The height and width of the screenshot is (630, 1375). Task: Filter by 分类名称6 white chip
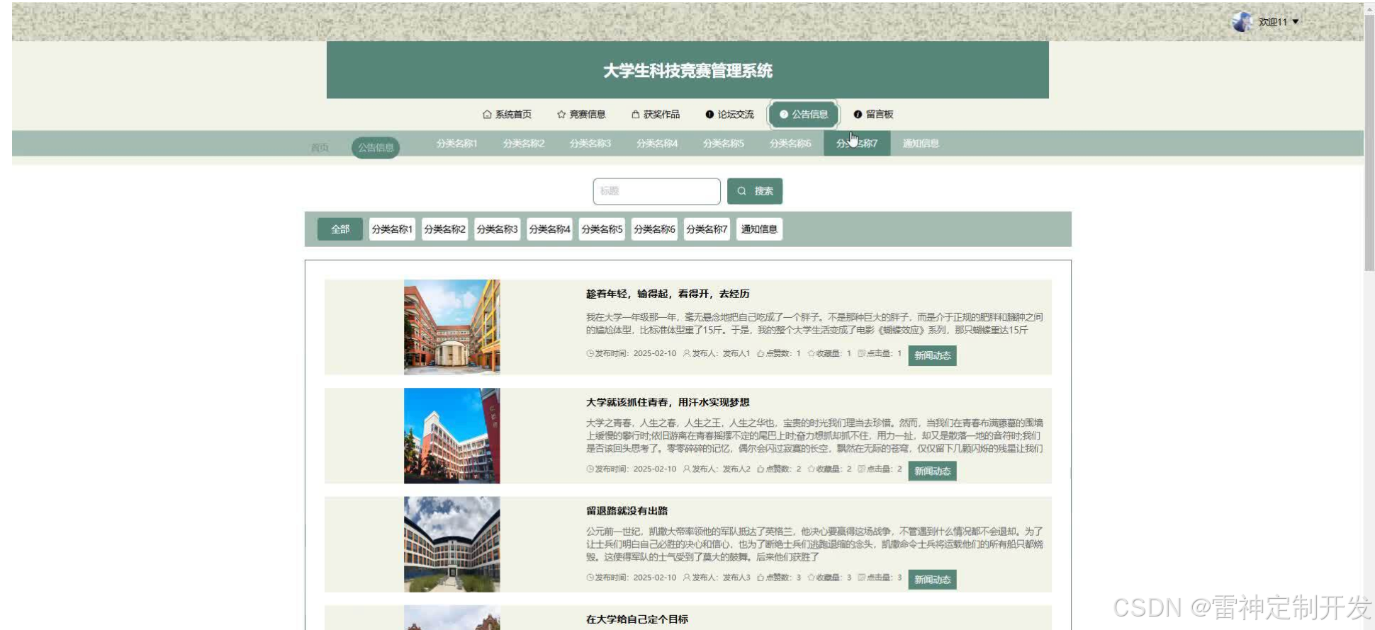pos(654,229)
